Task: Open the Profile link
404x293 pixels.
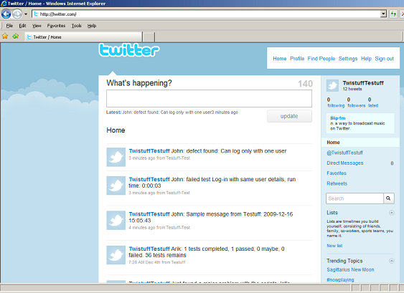Action: pos(297,59)
